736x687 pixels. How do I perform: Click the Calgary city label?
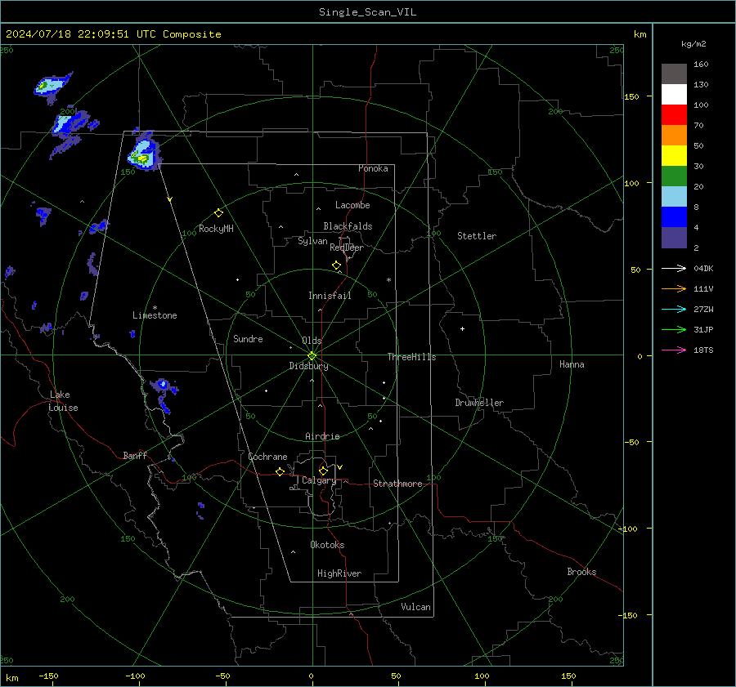tap(319, 480)
